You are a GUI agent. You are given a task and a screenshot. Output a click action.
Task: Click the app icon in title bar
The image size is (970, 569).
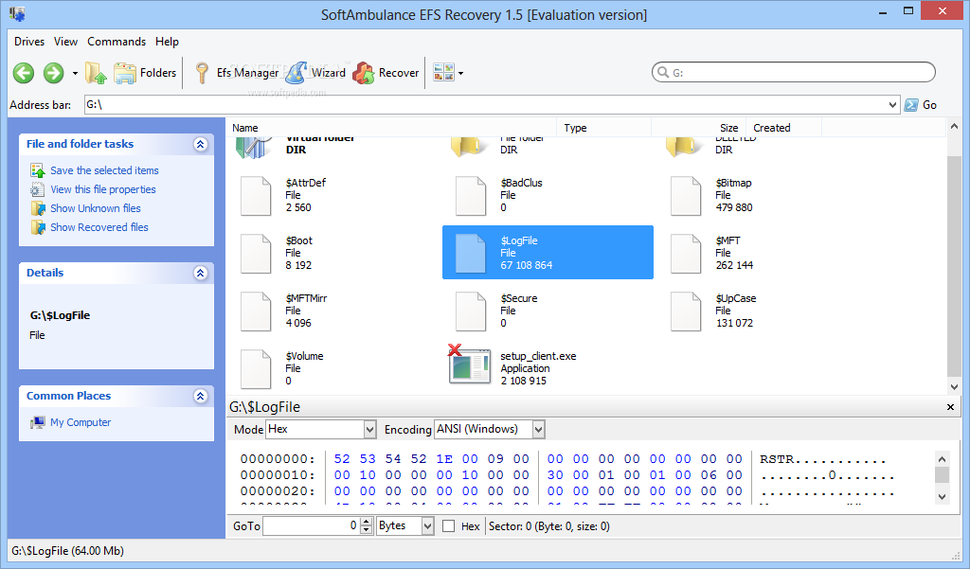pos(17,13)
